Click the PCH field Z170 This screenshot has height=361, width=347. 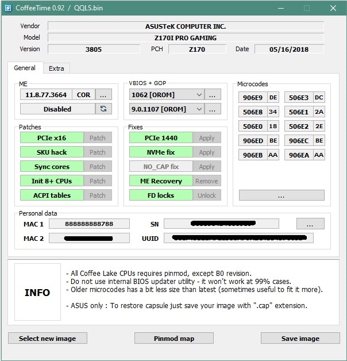197,49
